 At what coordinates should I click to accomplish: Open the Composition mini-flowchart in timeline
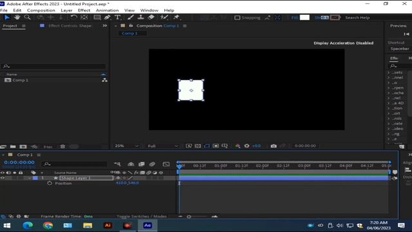(117, 164)
